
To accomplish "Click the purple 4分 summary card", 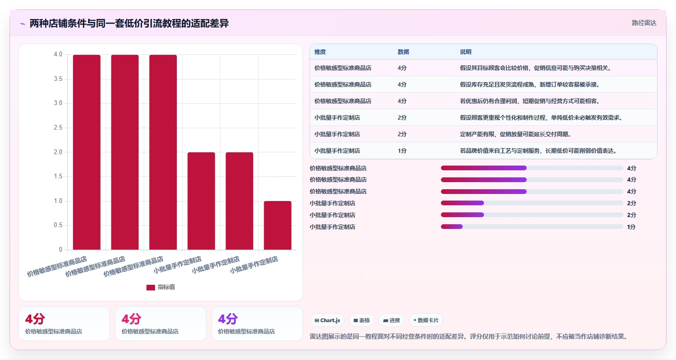I will 257,324.
